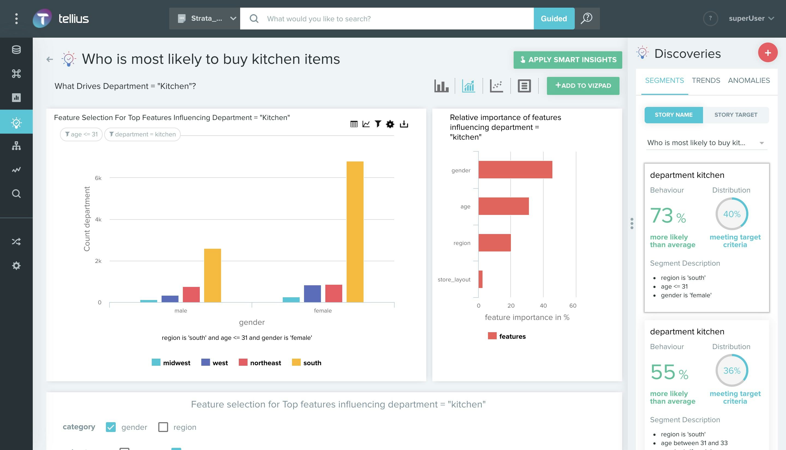
Task: Select the data table view icon on feature selection chart
Action: tap(354, 124)
